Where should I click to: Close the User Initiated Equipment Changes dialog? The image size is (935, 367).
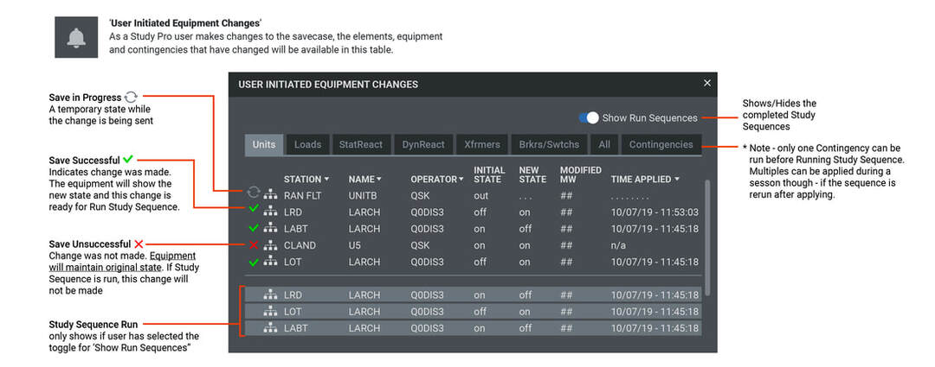(x=706, y=84)
